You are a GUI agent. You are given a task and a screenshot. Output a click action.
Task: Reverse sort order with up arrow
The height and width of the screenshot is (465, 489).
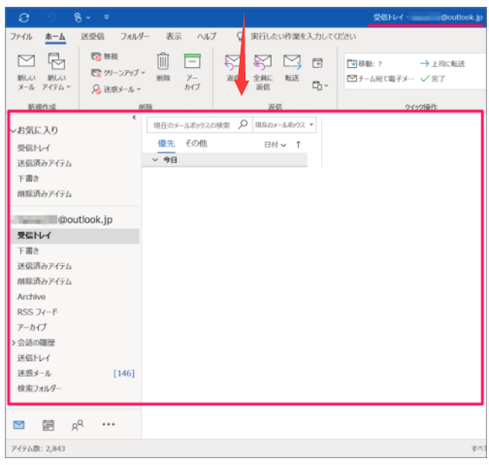click(x=298, y=145)
